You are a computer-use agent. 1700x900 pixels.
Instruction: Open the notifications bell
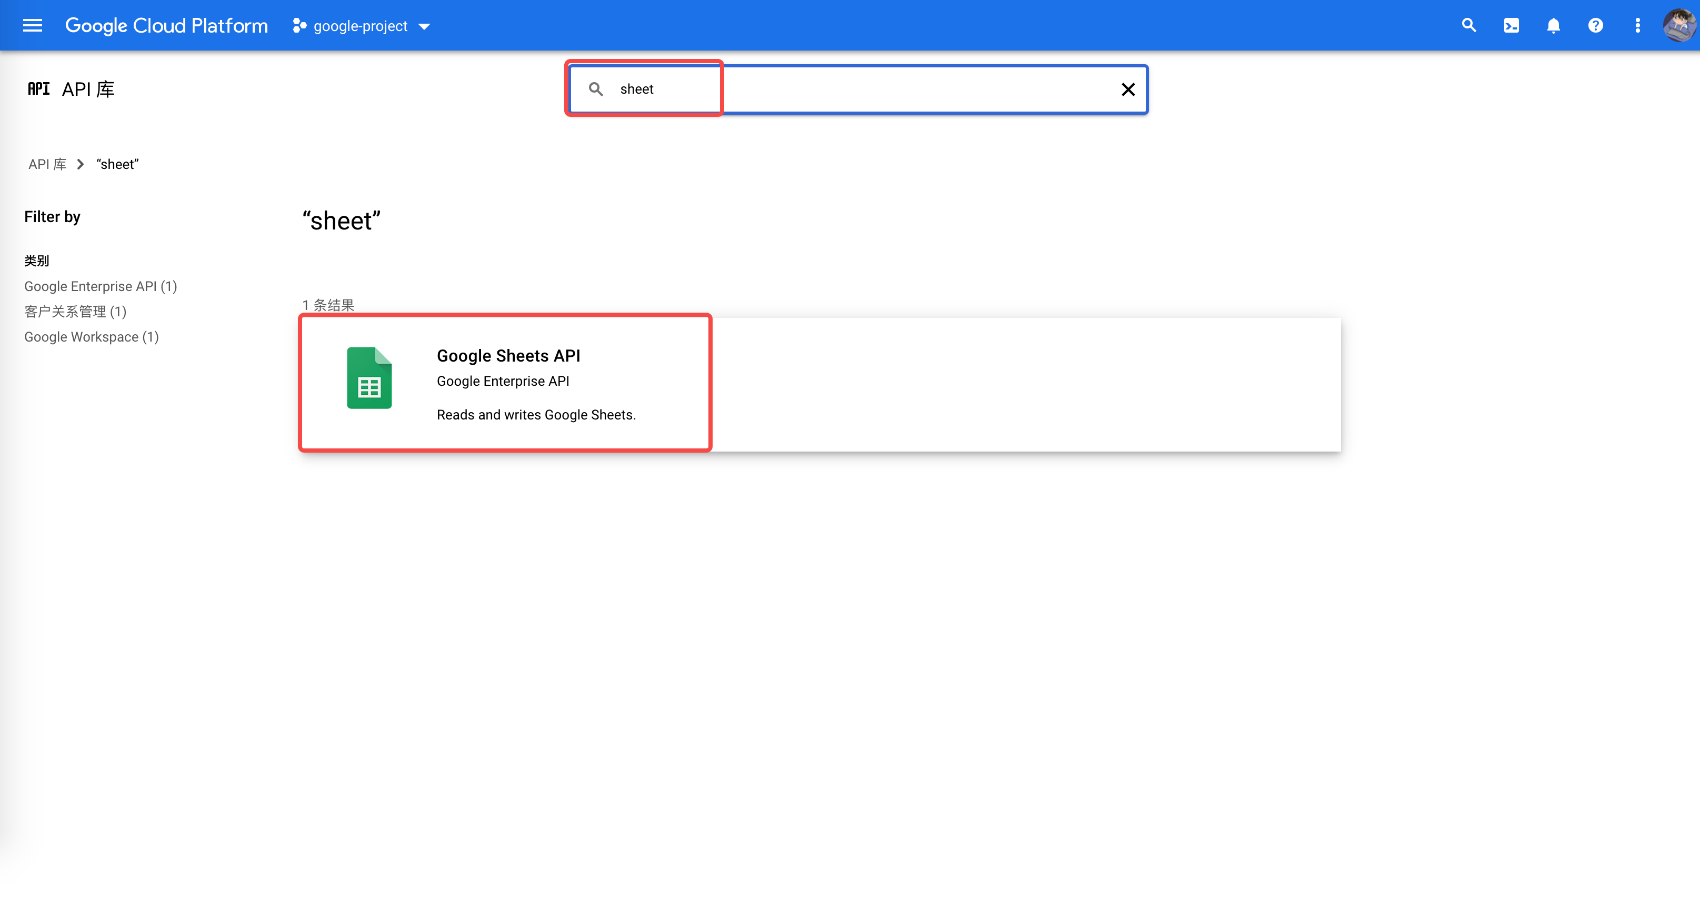(x=1553, y=25)
